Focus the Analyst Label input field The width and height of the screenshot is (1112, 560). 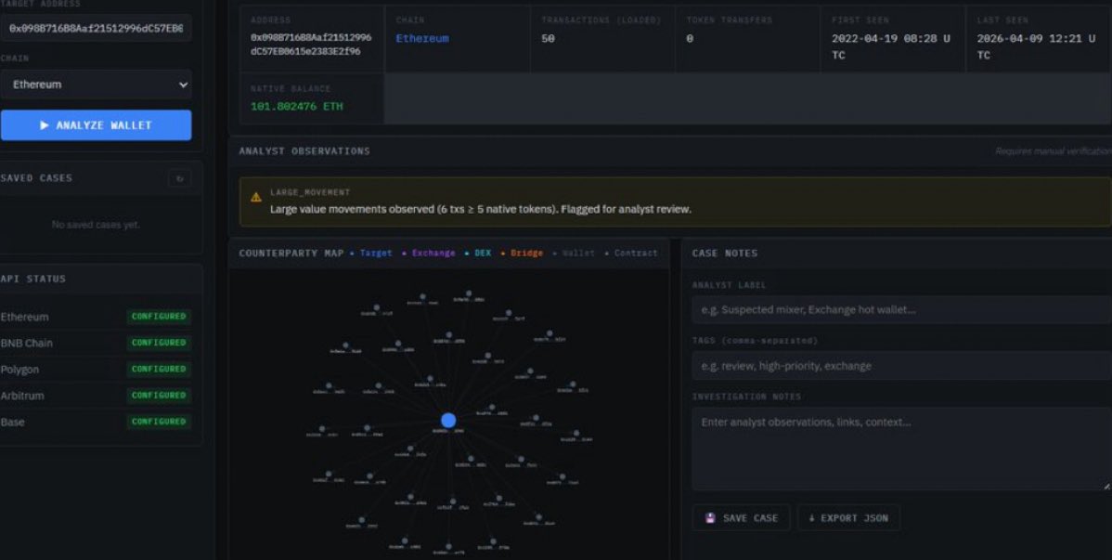tap(901, 310)
